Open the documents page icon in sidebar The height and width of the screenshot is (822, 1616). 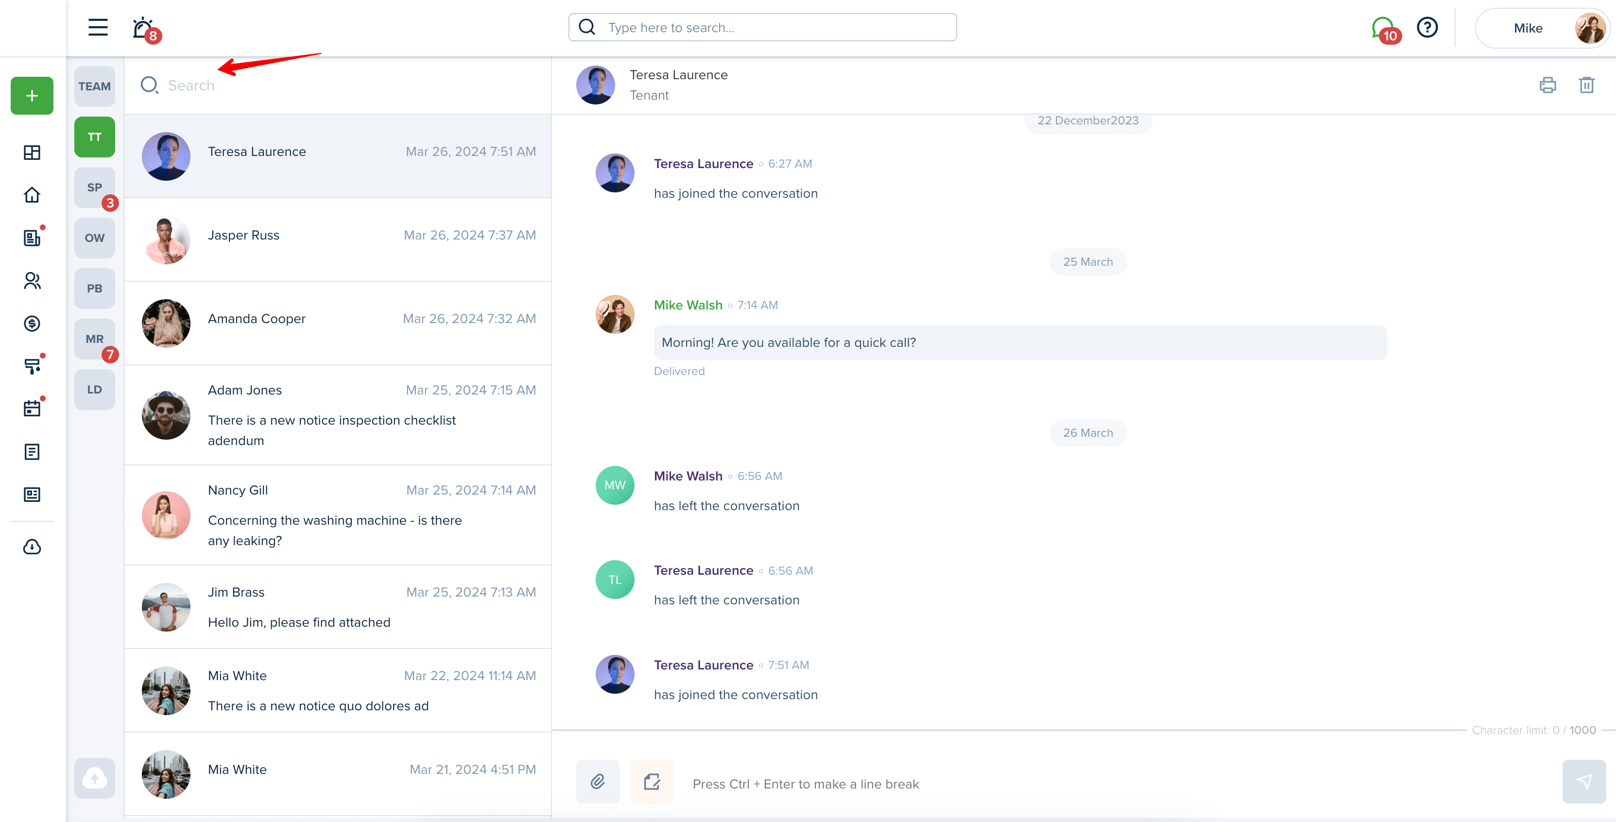pos(32,452)
